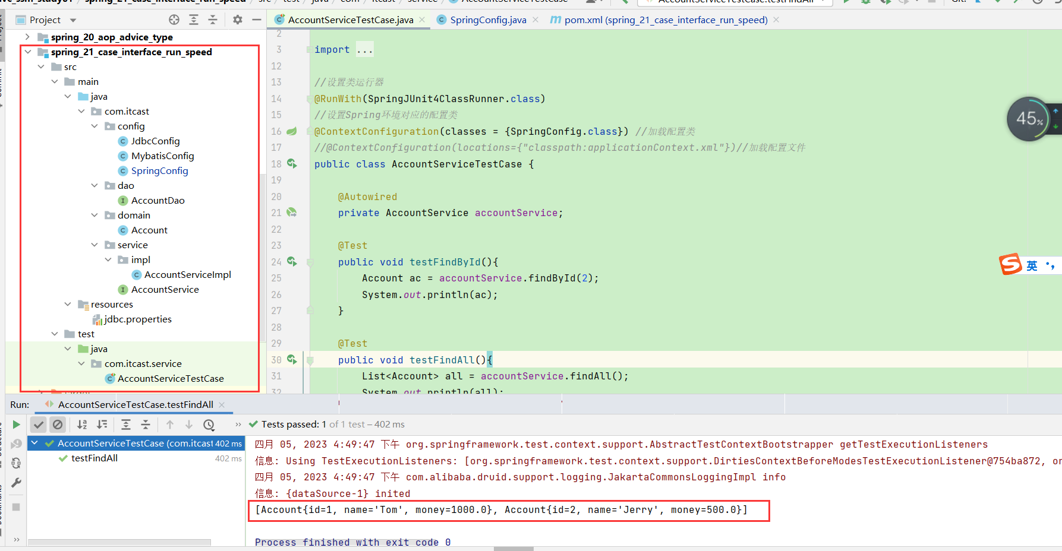Click the Rerun Failed Tests icon
1062x551 pixels.
pos(16,444)
